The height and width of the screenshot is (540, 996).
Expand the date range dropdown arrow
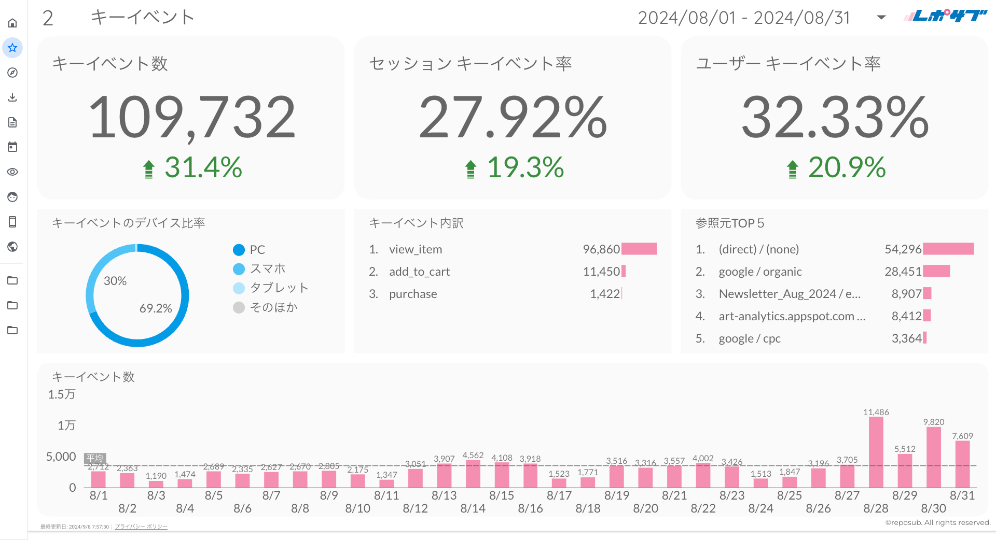881,18
